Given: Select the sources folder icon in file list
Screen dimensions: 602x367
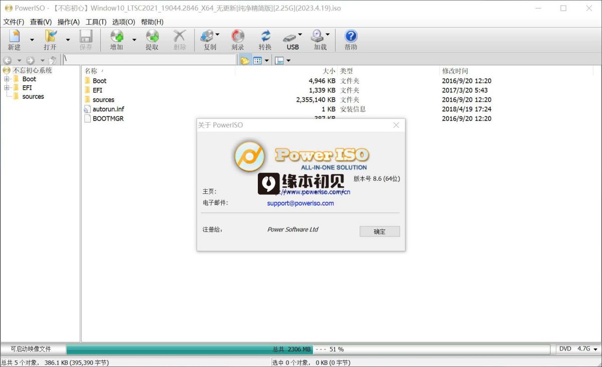Looking at the screenshot, I should (x=88, y=99).
